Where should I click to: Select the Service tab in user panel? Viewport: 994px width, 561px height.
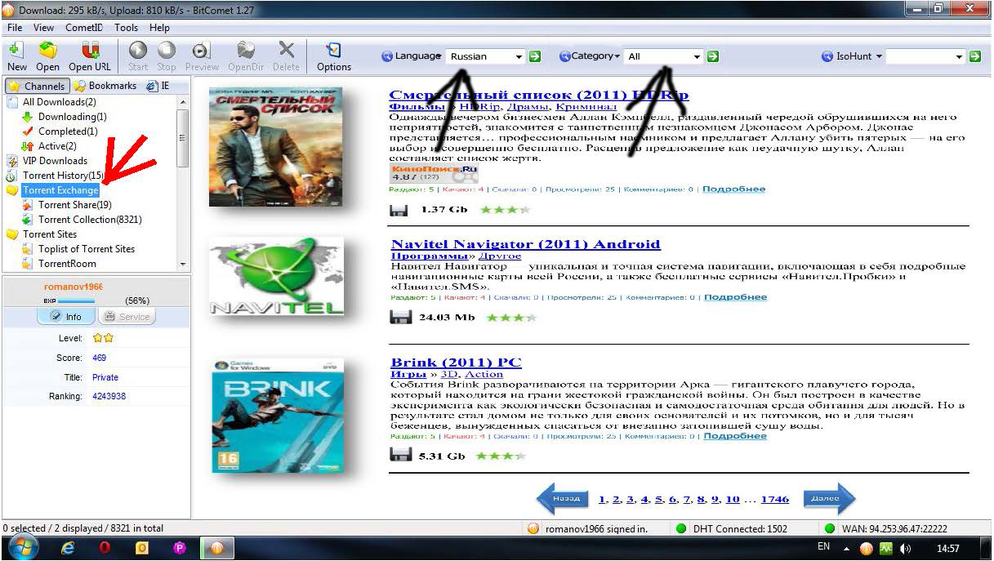click(x=127, y=316)
